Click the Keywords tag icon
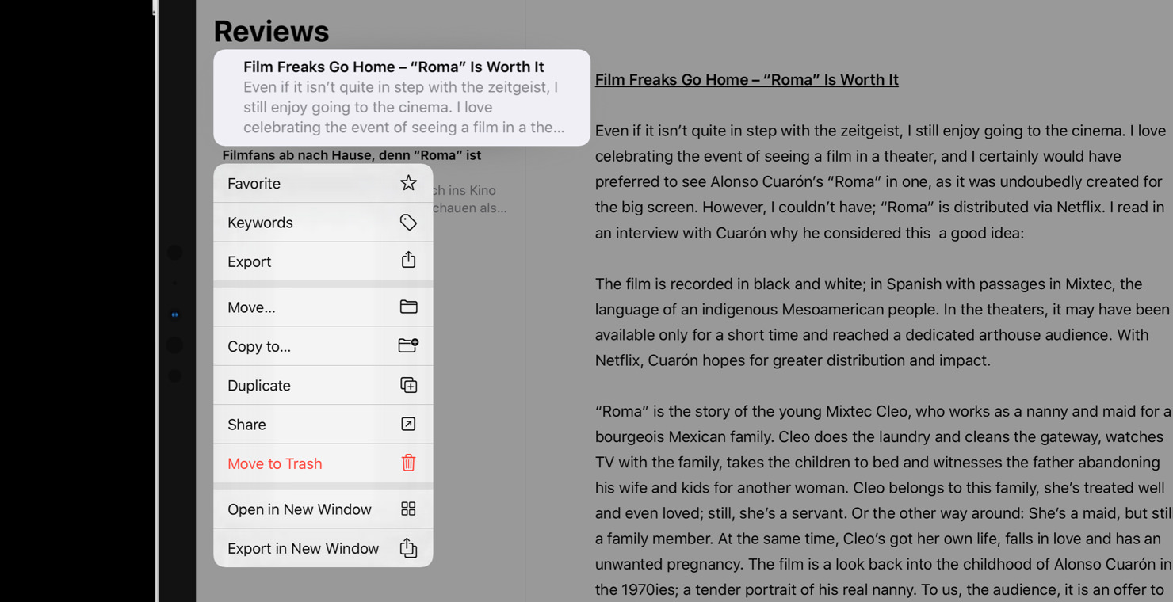This screenshot has height=602, width=1173. click(x=408, y=223)
